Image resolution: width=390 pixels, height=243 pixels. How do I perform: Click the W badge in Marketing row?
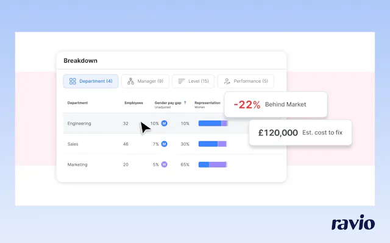click(164, 164)
